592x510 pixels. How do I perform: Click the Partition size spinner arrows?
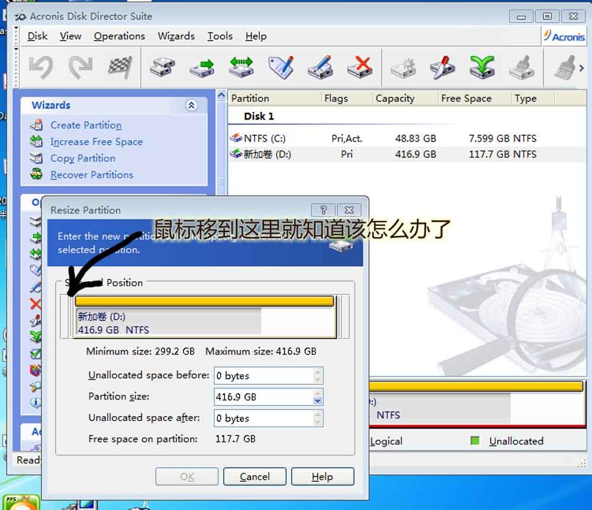click(317, 397)
